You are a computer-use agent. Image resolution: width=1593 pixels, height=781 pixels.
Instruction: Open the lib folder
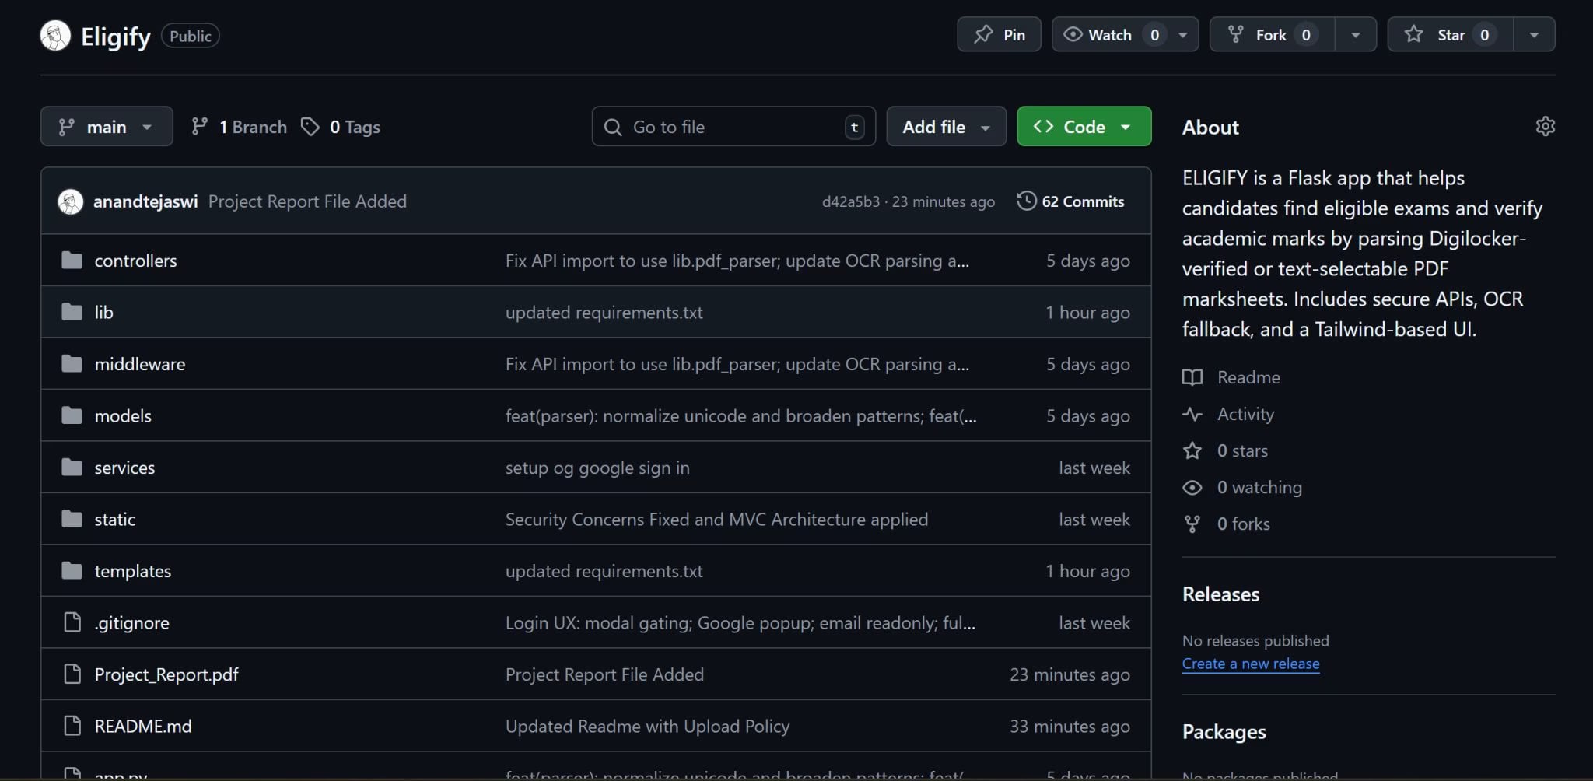point(103,313)
